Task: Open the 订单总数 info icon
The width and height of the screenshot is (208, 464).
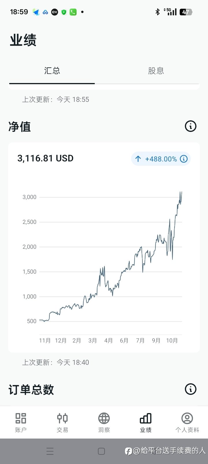Action: point(190,389)
